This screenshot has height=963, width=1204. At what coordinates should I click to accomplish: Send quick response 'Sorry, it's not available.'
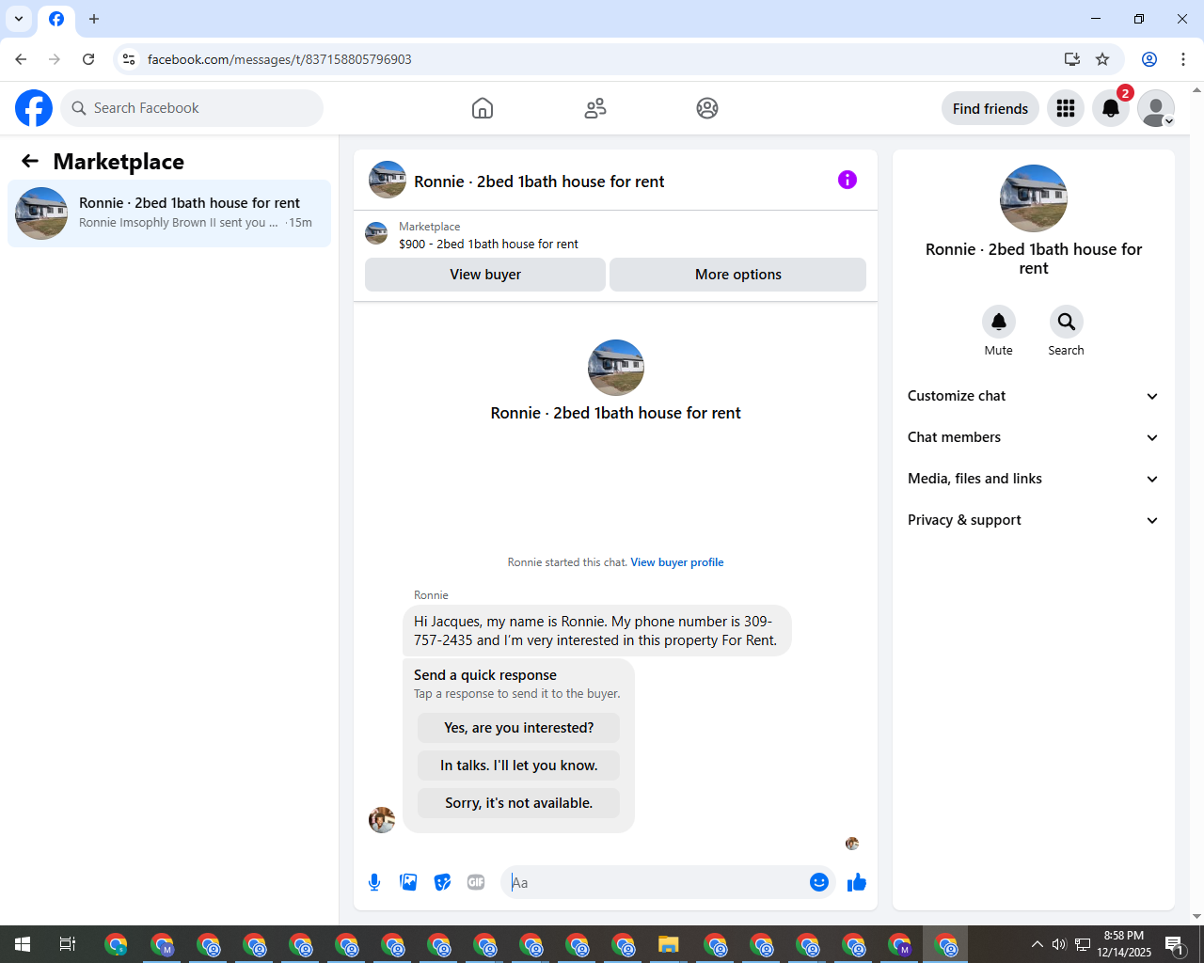[x=519, y=803]
